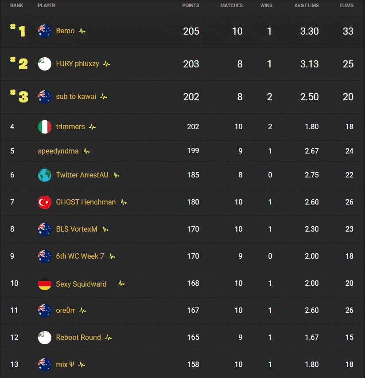Open Bemo's match activity pulse icon
Screen dimensions: 365x378
[81, 31]
